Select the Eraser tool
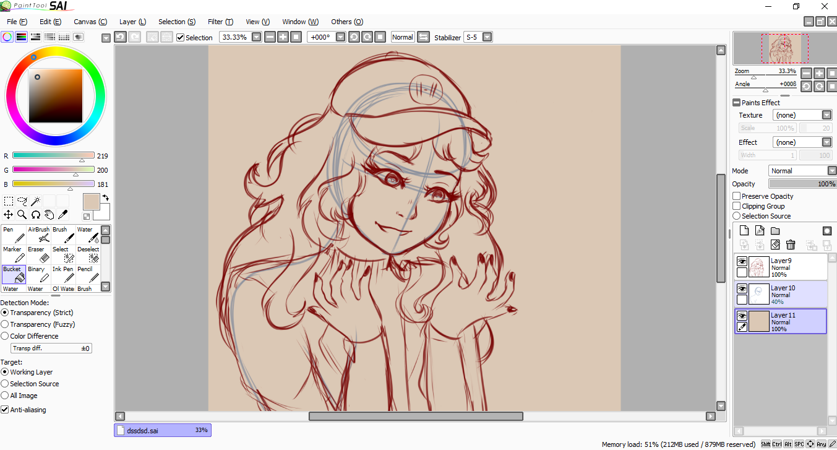Viewport: 837px width, 450px height. tap(38, 254)
